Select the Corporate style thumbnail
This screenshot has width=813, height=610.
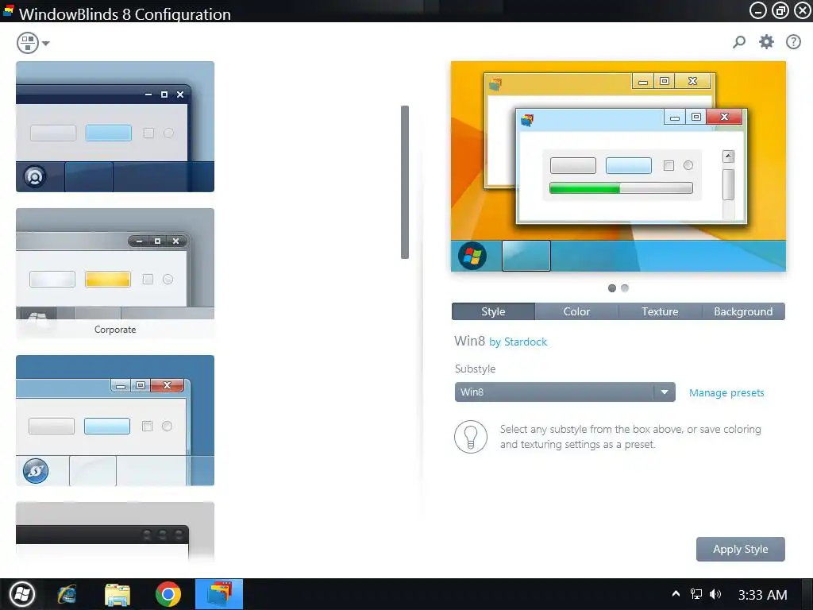[115, 273]
